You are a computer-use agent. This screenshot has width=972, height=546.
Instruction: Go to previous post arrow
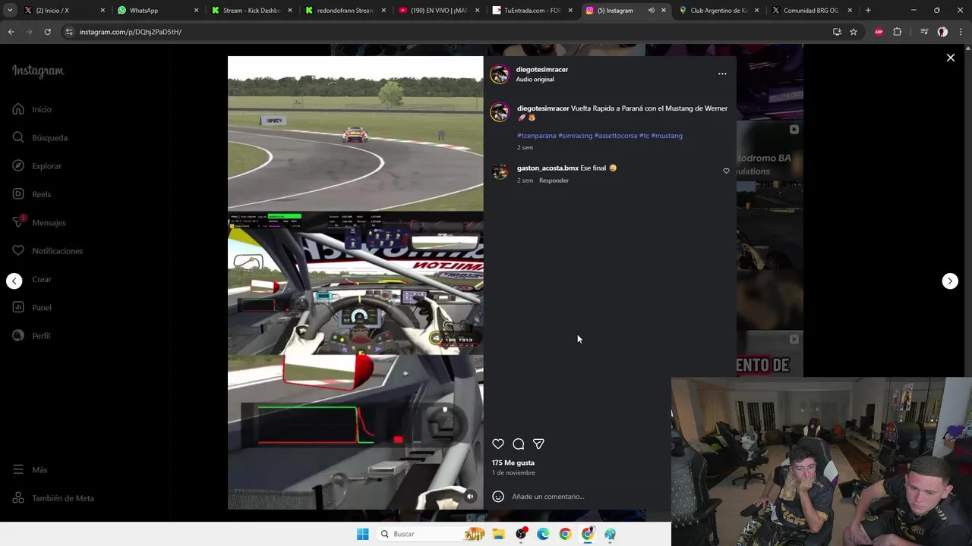(x=14, y=281)
